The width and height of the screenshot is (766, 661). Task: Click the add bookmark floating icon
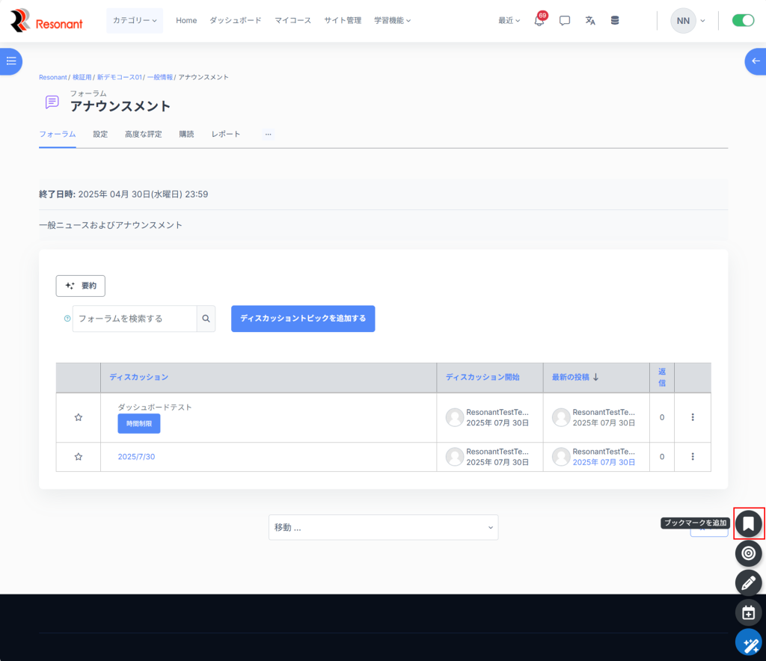point(748,523)
